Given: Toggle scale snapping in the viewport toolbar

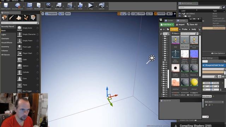Looking at the screenshot, I should [155, 14].
